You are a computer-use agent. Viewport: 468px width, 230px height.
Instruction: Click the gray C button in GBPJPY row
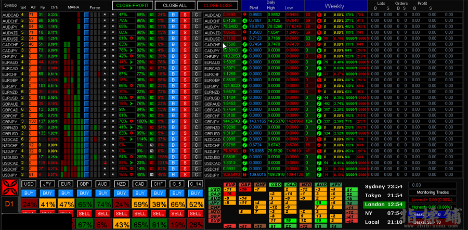(197, 122)
